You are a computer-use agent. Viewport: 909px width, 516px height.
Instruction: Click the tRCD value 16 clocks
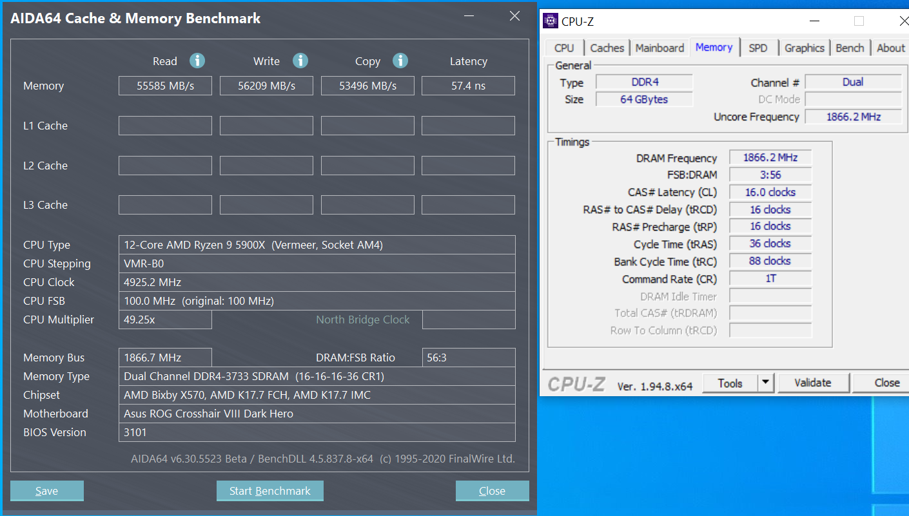770,209
